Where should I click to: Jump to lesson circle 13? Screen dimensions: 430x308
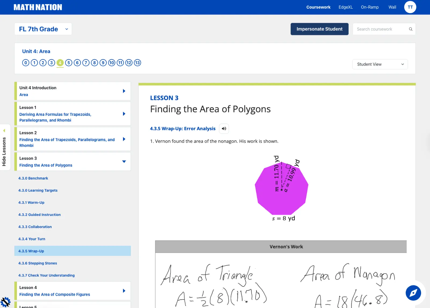[x=137, y=63]
